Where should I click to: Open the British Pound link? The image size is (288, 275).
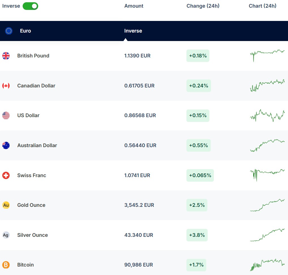pyautogui.click(x=33, y=56)
